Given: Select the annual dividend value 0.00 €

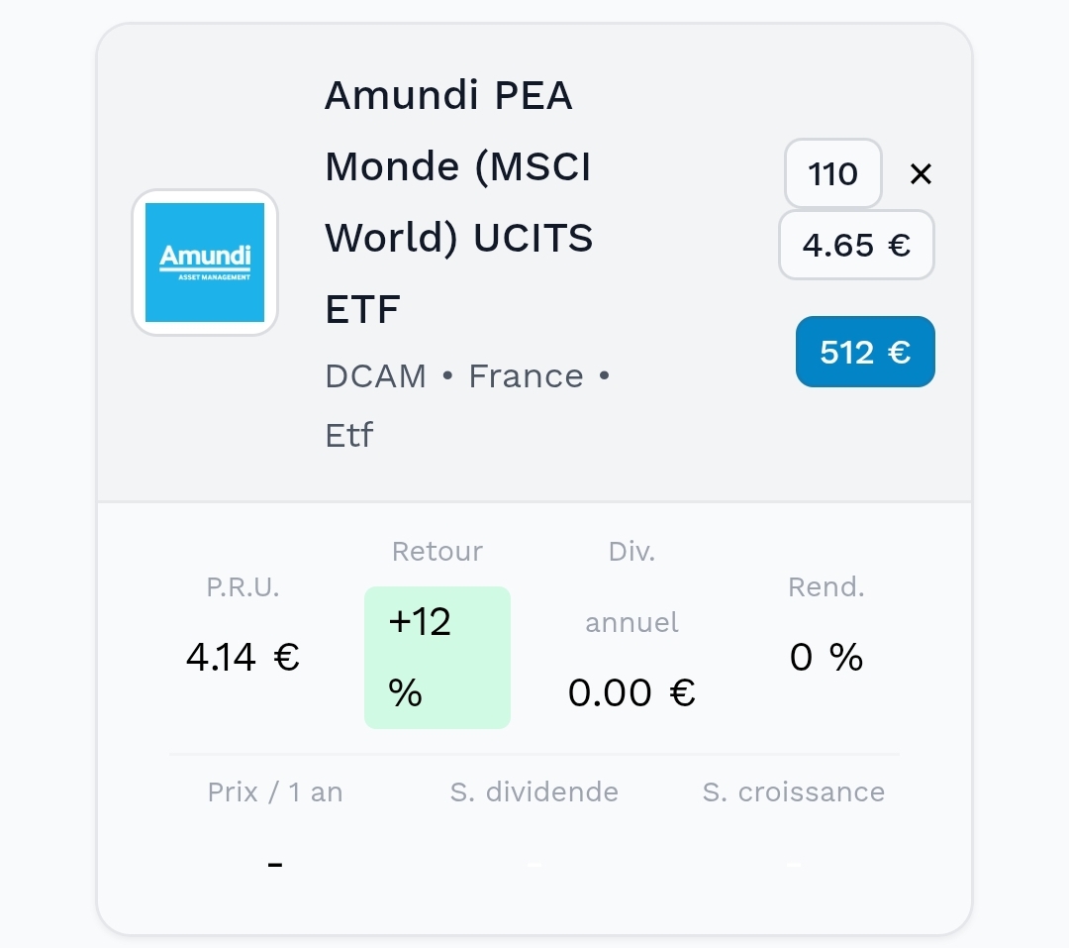Looking at the screenshot, I should pos(632,692).
